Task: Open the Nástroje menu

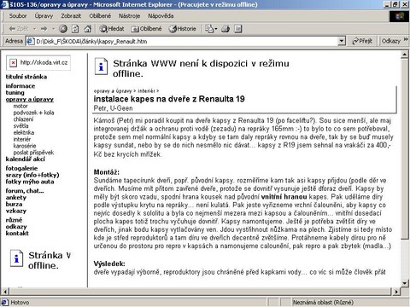Action: [x=129, y=16]
